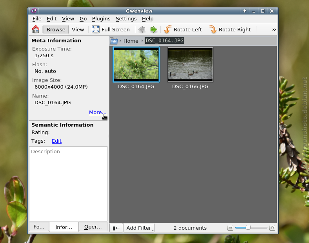
Task: Click the DSC_0164.JPG file name under thumbnail
Action: click(x=136, y=87)
